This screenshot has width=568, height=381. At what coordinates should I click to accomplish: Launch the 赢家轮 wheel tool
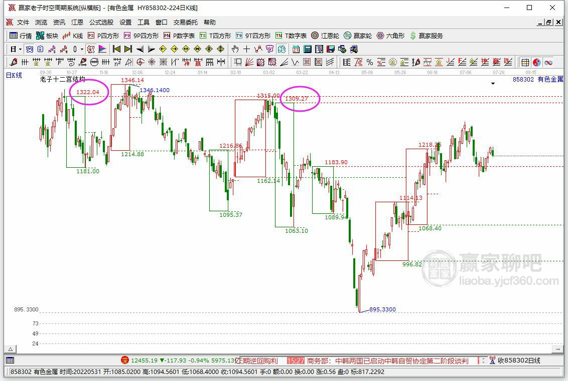pyautogui.click(x=358, y=36)
